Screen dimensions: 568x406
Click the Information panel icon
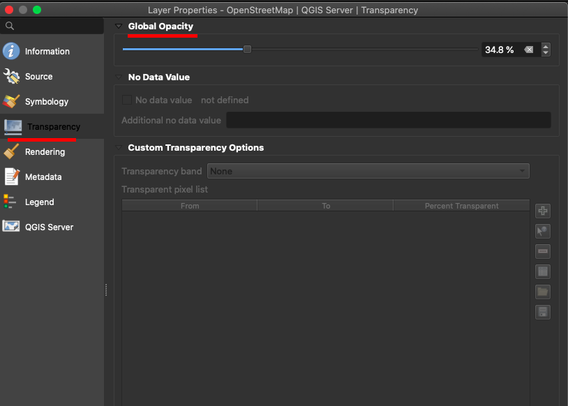tap(11, 51)
